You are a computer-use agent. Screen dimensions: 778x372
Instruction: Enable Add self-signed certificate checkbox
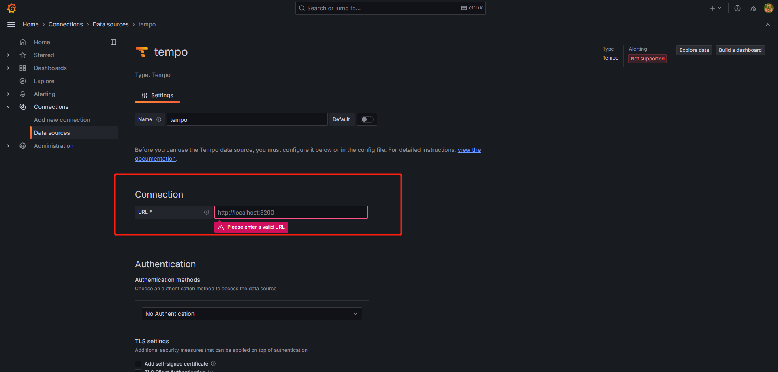click(x=139, y=364)
